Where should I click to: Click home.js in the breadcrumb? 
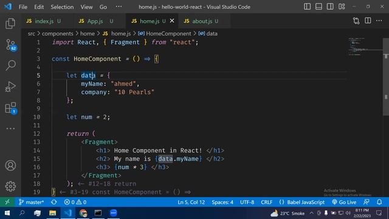coord(121,33)
